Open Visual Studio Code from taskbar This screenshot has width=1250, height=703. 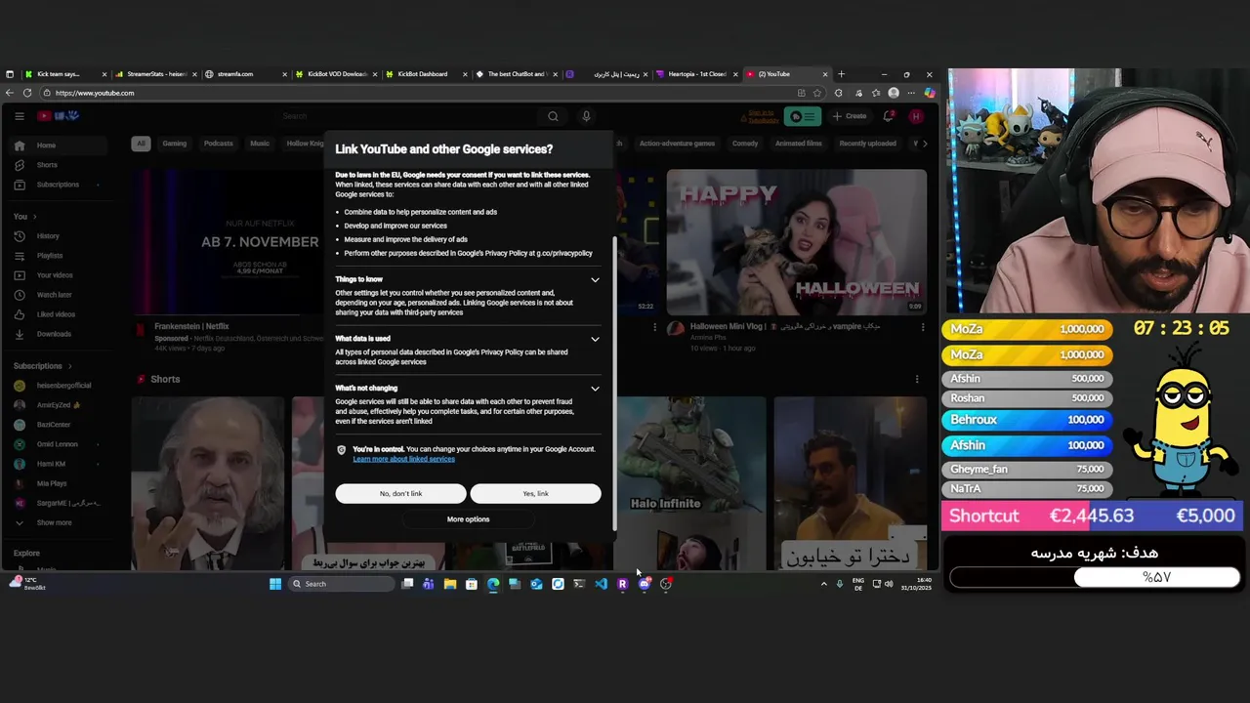tap(601, 584)
